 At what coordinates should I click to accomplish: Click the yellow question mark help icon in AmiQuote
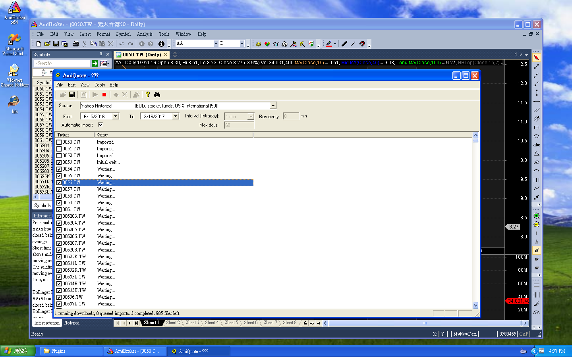click(x=148, y=94)
